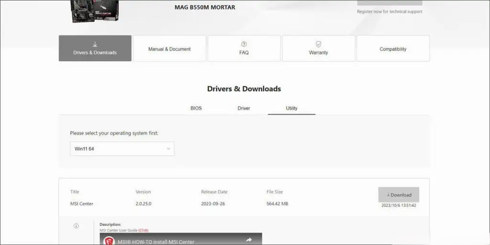490x245 pixels.
Task: Click the Title column header
Action: 75,192
